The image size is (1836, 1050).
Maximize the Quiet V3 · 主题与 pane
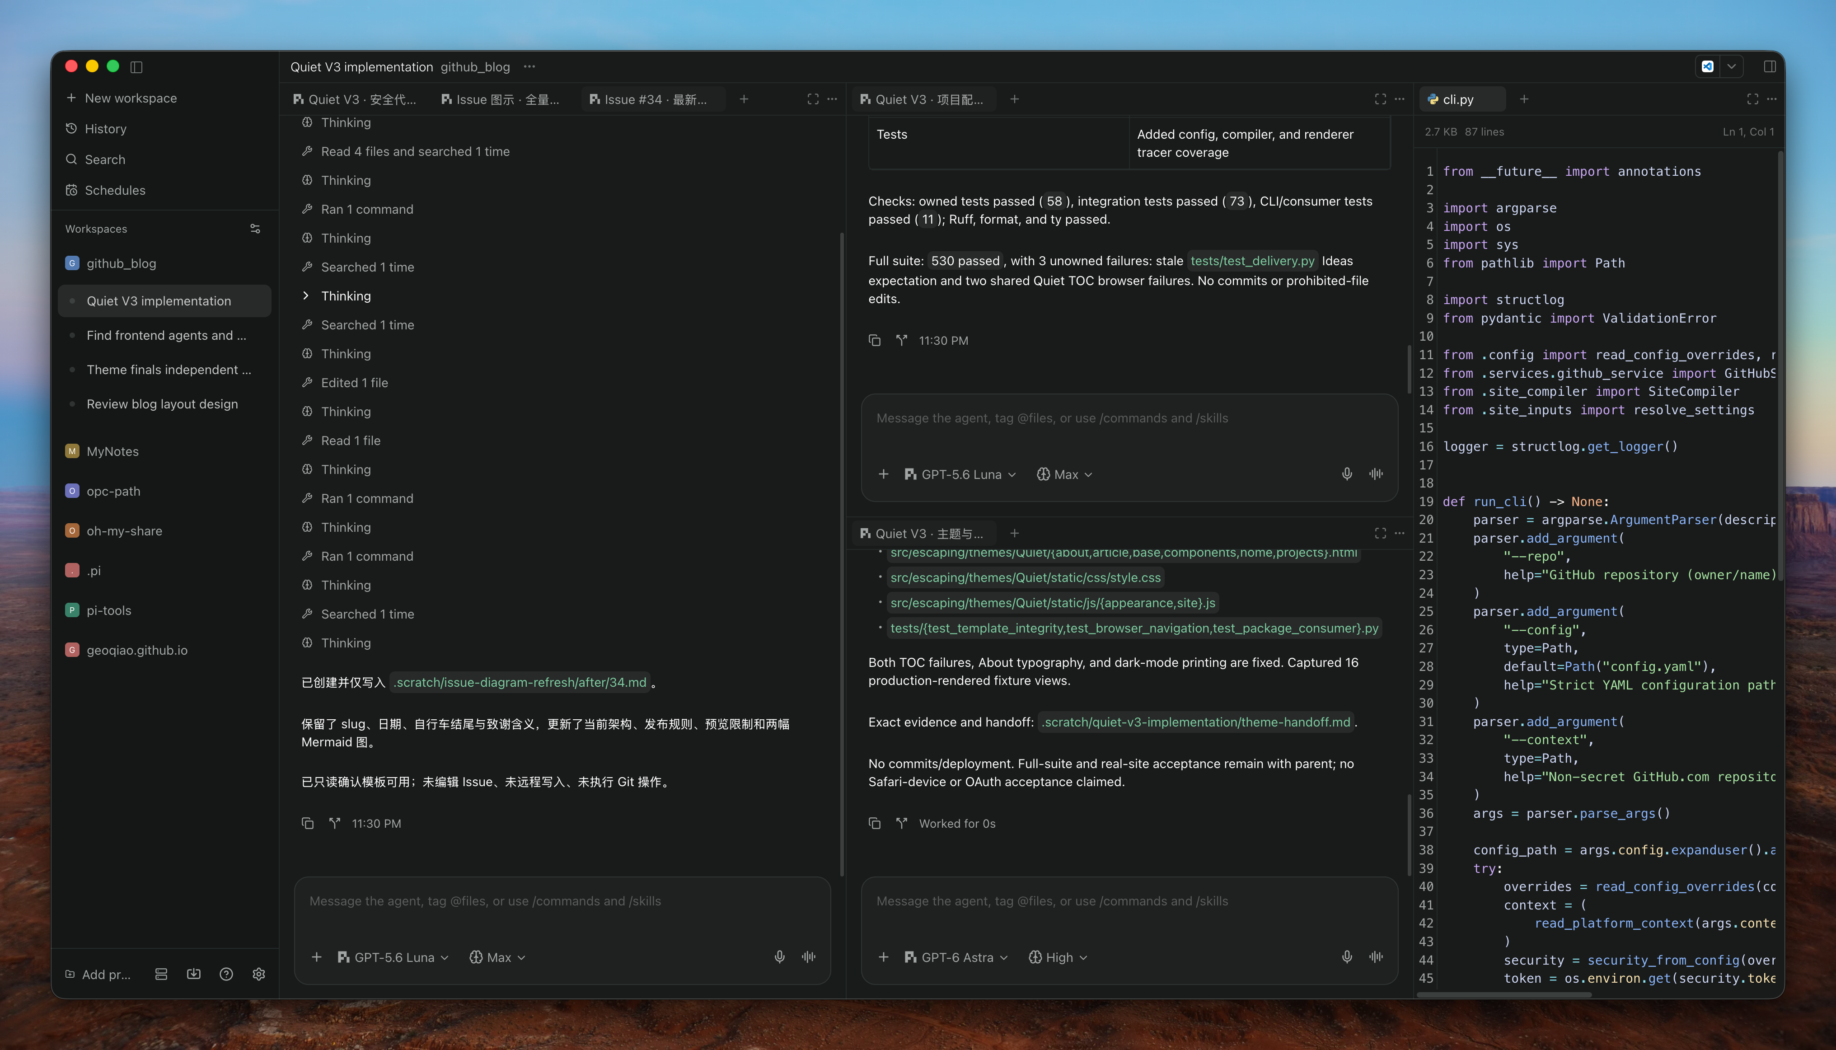pyautogui.click(x=1380, y=533)
